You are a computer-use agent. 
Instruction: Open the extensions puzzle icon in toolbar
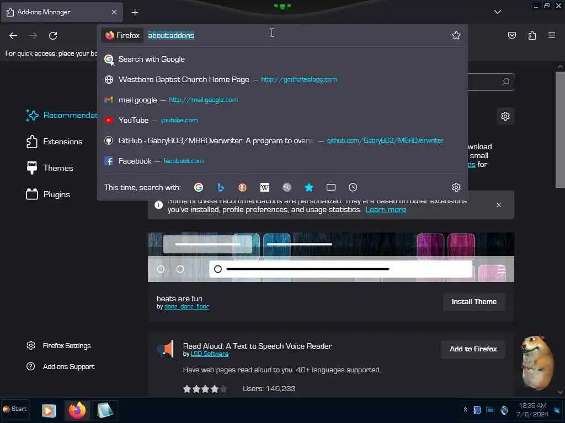(532, 35)
